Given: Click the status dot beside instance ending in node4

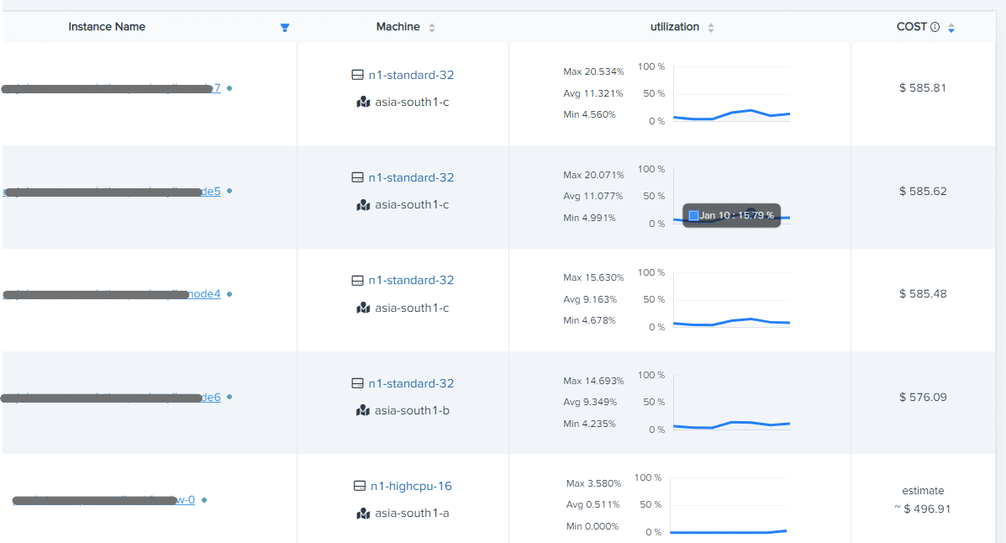Looking at the screenshot, I should (229, 293).
